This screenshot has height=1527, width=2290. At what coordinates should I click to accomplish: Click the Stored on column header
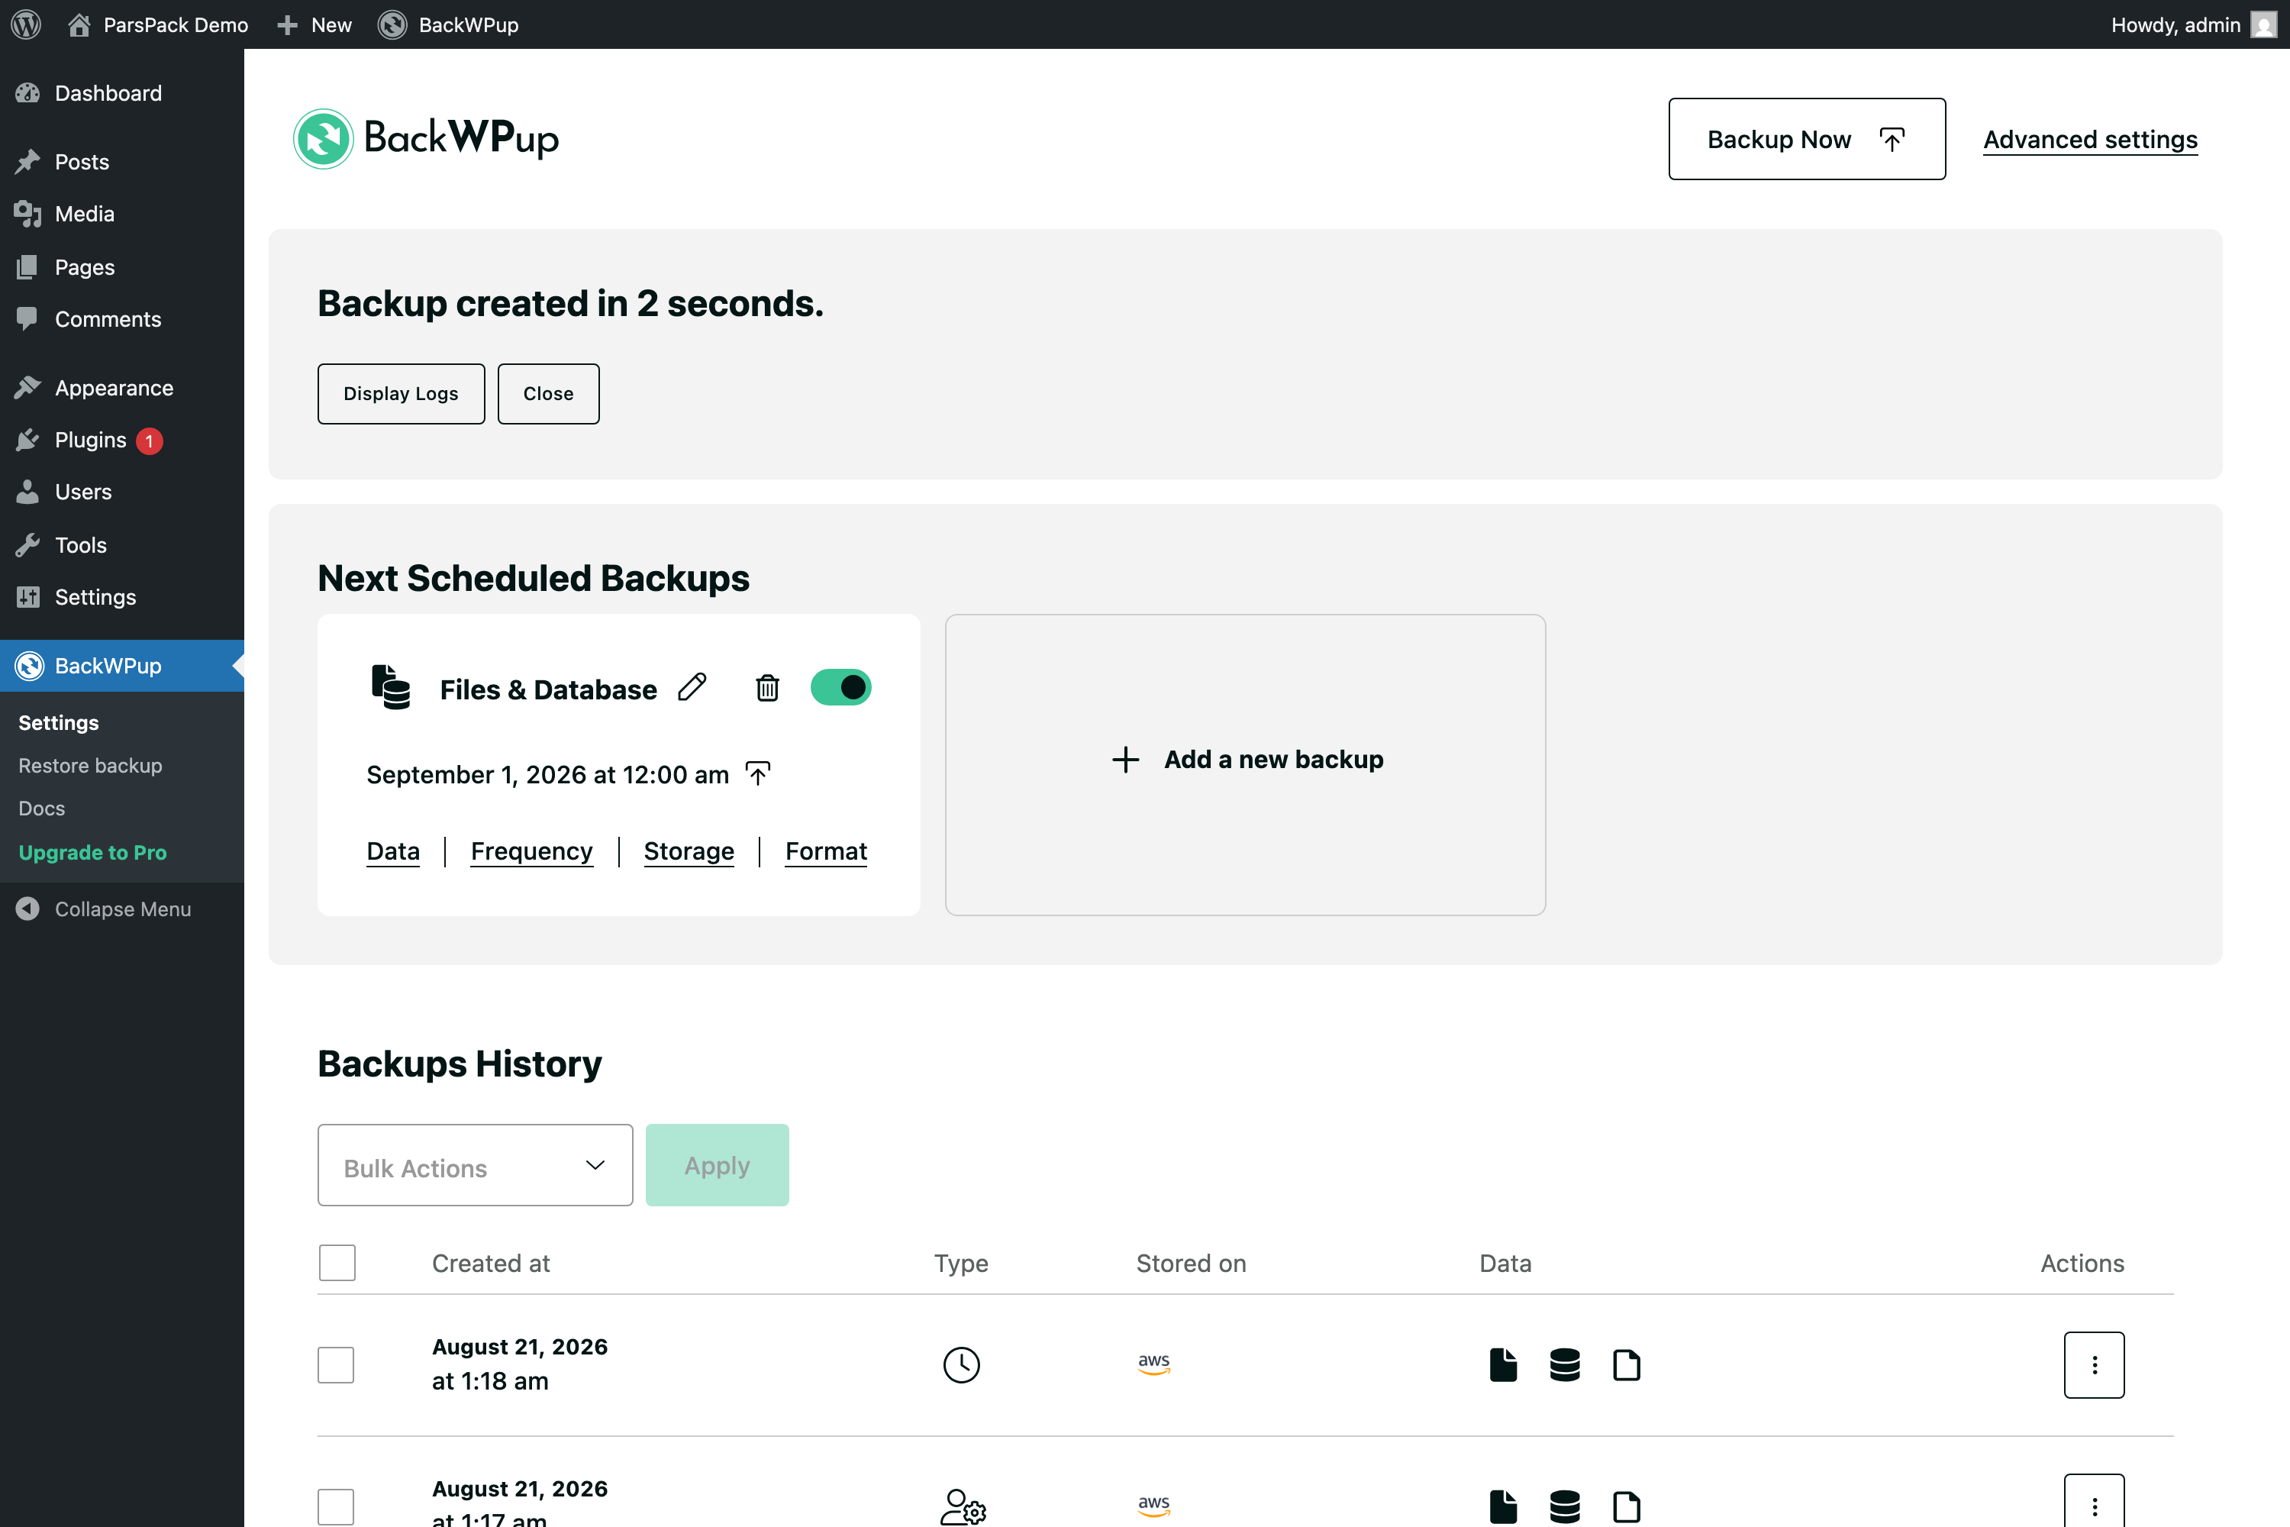[1191, 1263]
